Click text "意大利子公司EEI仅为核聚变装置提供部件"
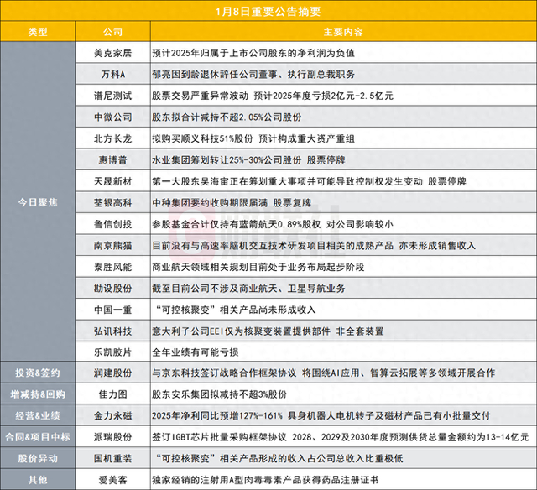Viewport: 537px width, 490px height. 241,331
